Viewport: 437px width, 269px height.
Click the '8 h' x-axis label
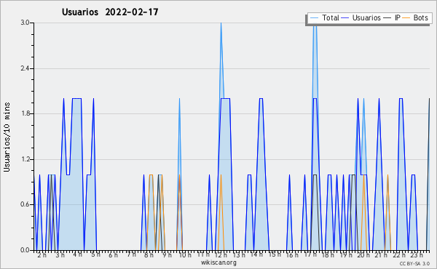click(x=149, y=255)
